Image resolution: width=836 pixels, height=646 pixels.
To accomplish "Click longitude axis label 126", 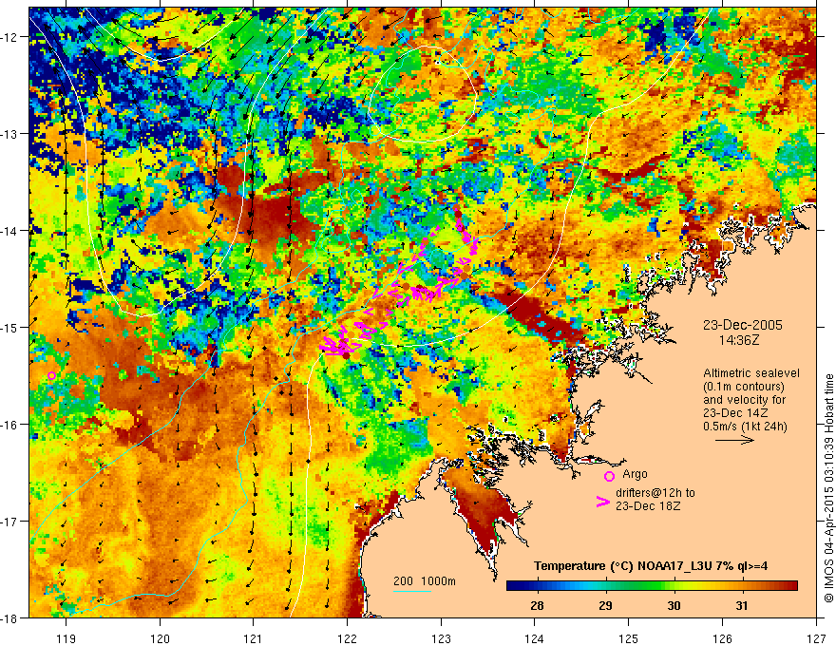I will click(722, 638).
